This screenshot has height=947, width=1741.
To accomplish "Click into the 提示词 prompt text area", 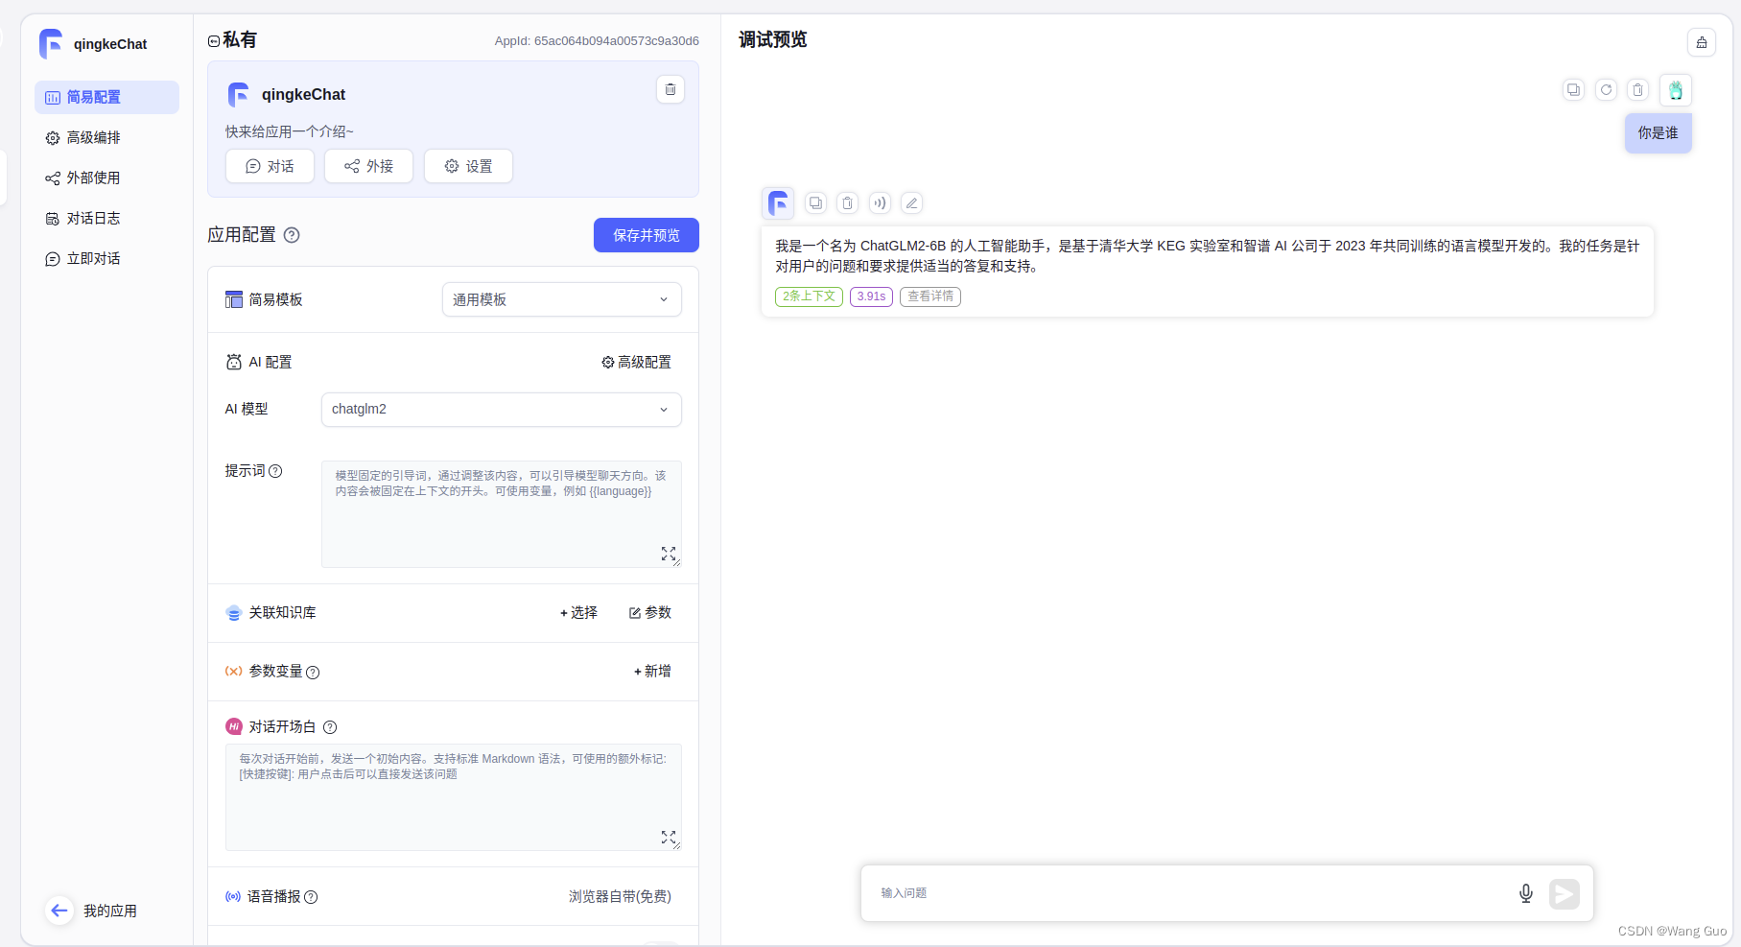I will point(502,514).
